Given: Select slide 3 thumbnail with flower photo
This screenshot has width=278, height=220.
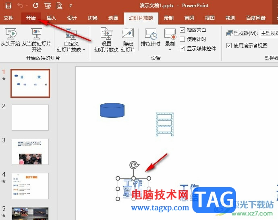Looking at the screenshot, I should coord(30,152).
